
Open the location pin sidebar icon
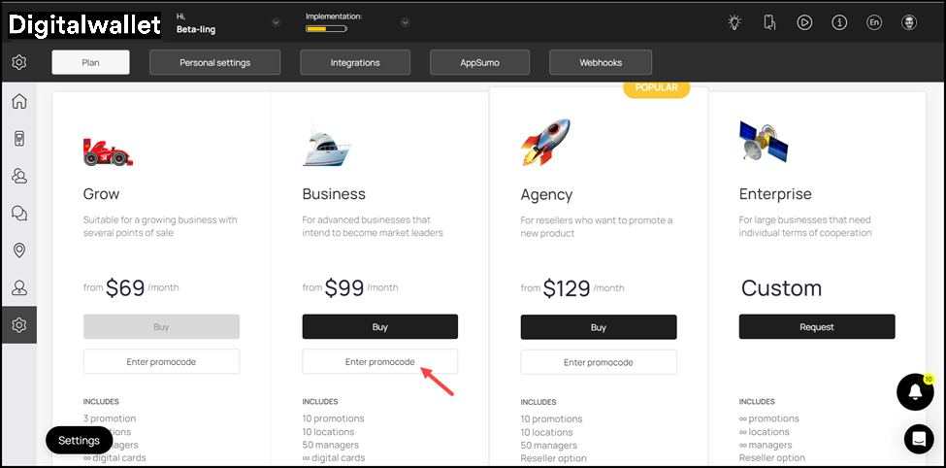click(x=18, y=251)
